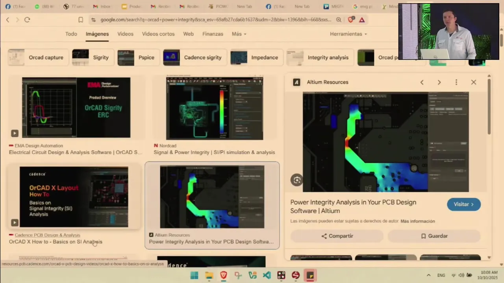Click the Guardar button
The width and height of the screenshot is (504, 283).
coord(434,236)
